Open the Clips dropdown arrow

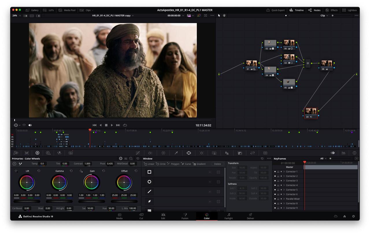92,10
